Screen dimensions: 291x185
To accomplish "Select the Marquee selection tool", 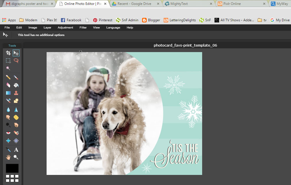I will pyautogui.click(x=8, y=61).
